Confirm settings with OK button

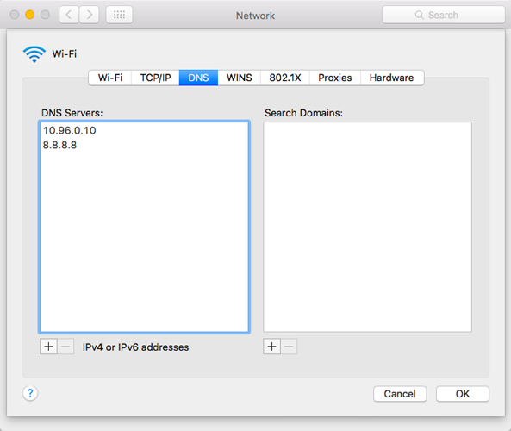point(463,394)
